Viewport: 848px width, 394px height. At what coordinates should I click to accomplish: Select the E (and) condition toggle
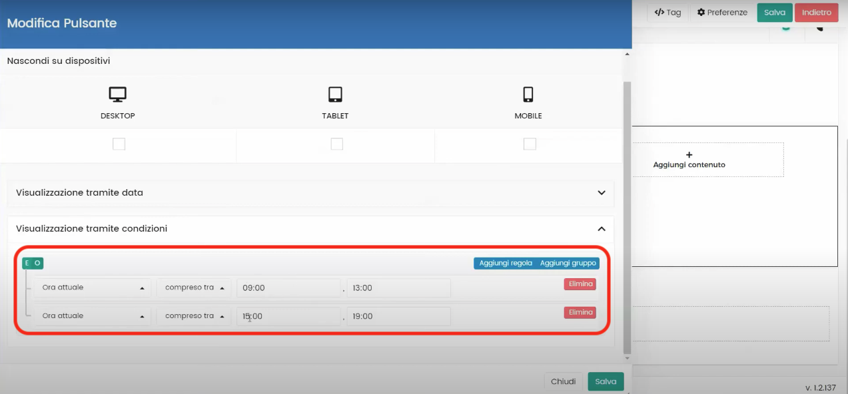tap(27, 263)
